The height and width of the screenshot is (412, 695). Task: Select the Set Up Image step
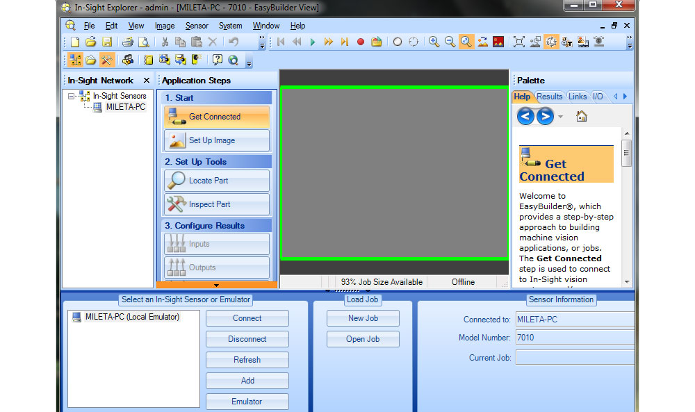[x=217, y=140]
